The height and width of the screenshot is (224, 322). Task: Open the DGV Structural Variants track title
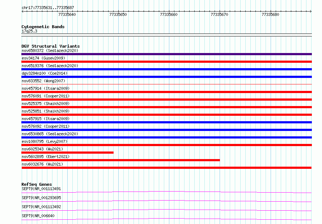pos(51,46)
